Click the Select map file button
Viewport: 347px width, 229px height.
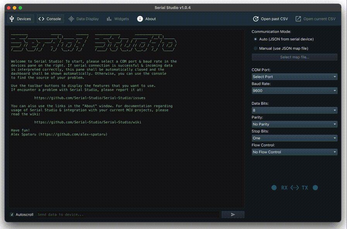pyautogui.click(x=294, y=57)
